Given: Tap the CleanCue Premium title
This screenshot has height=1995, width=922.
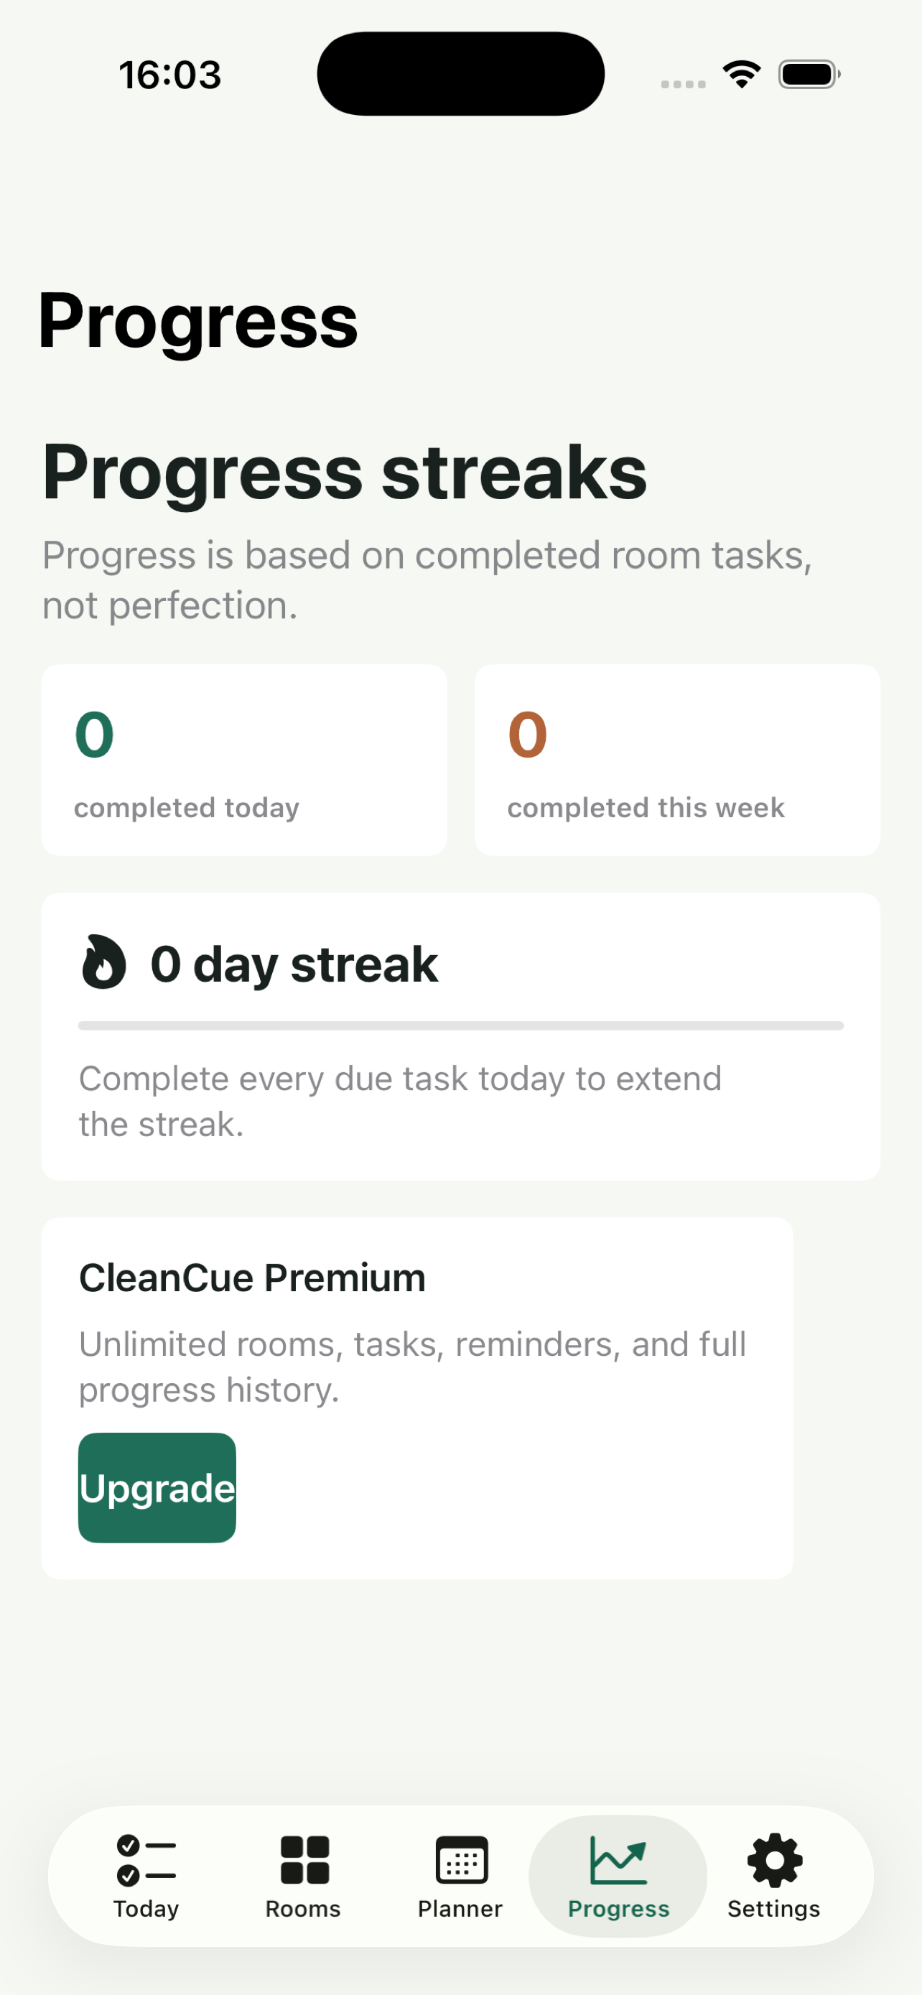Looking at the screenshot, I should pos(252,1278).
